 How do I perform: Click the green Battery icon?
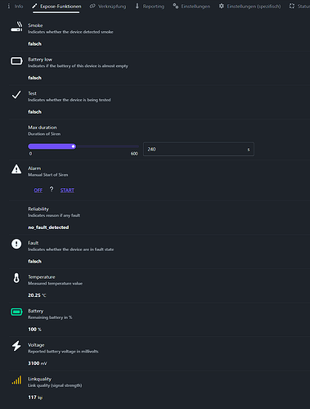16,312
